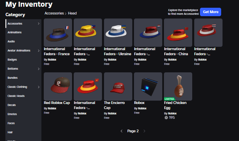
Task: Click the Robux coin icon beside 195
Action: 166,118
